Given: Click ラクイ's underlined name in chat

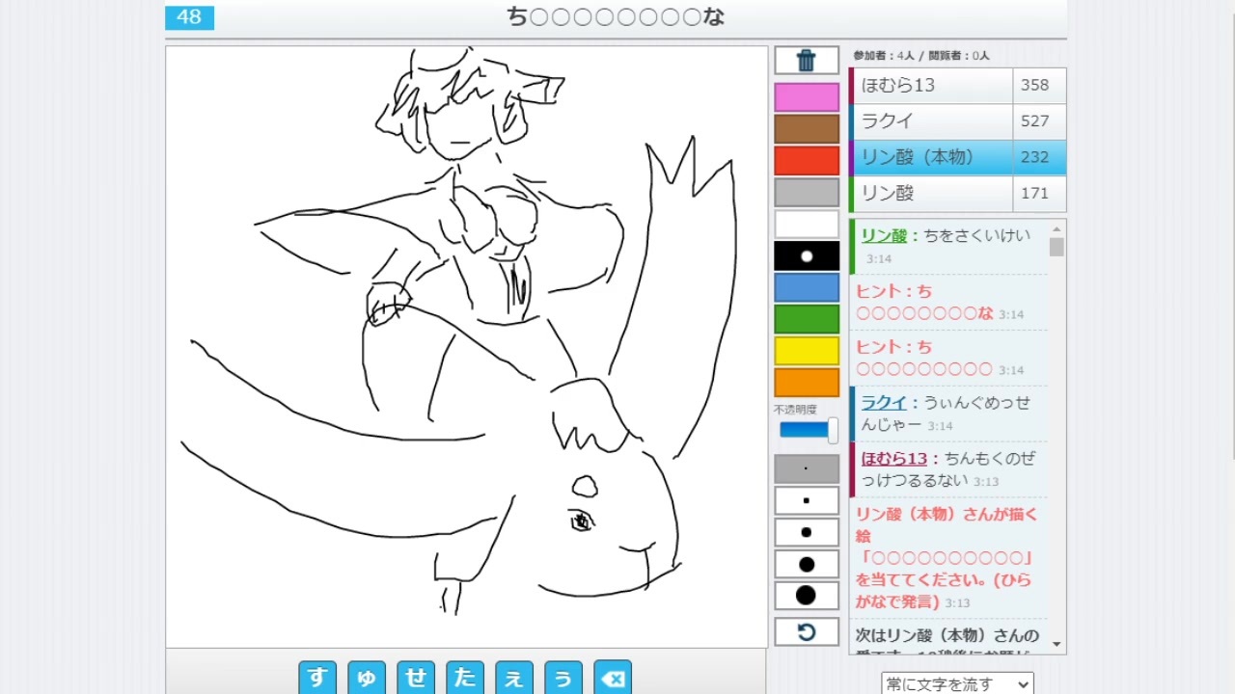Looking at the screenshot, I should 884,402.
